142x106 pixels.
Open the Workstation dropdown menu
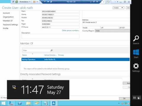[x=25, y=2]
